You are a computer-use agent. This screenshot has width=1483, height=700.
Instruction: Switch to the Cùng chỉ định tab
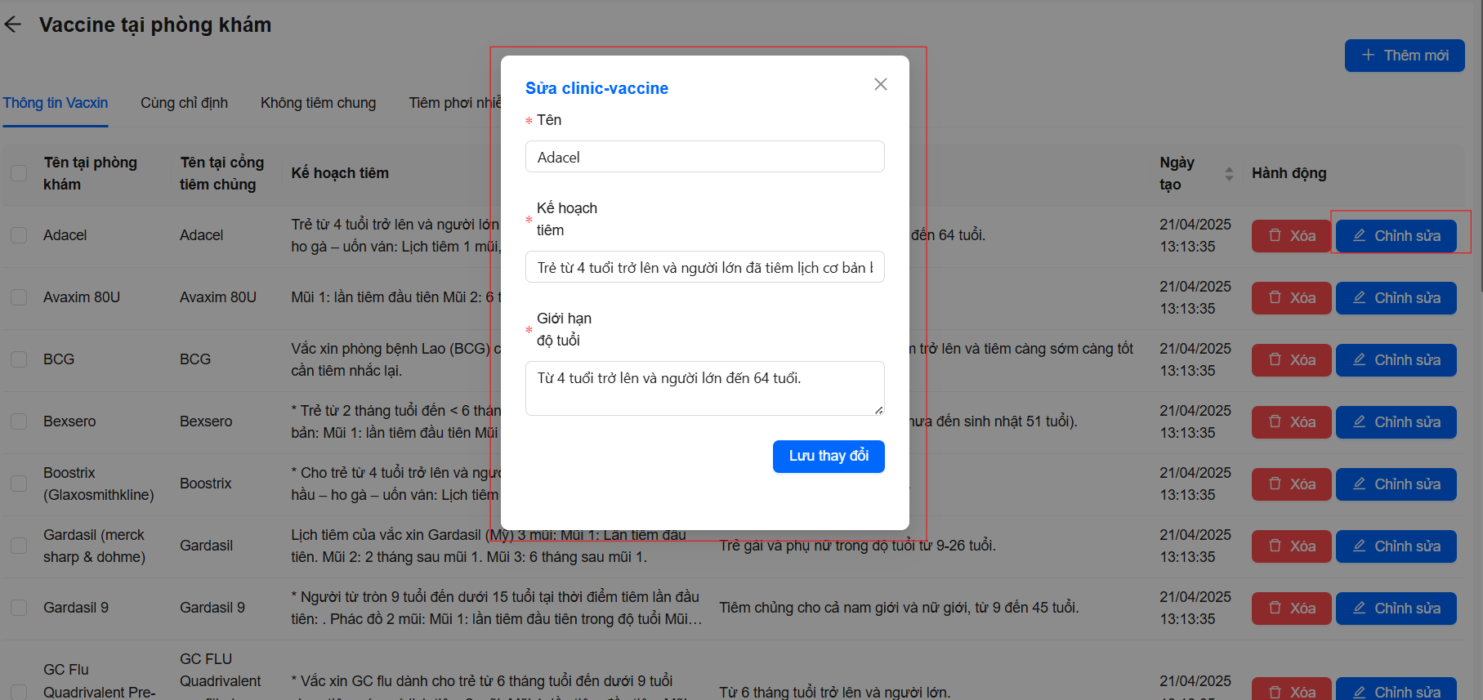click(x=184, y=103)
